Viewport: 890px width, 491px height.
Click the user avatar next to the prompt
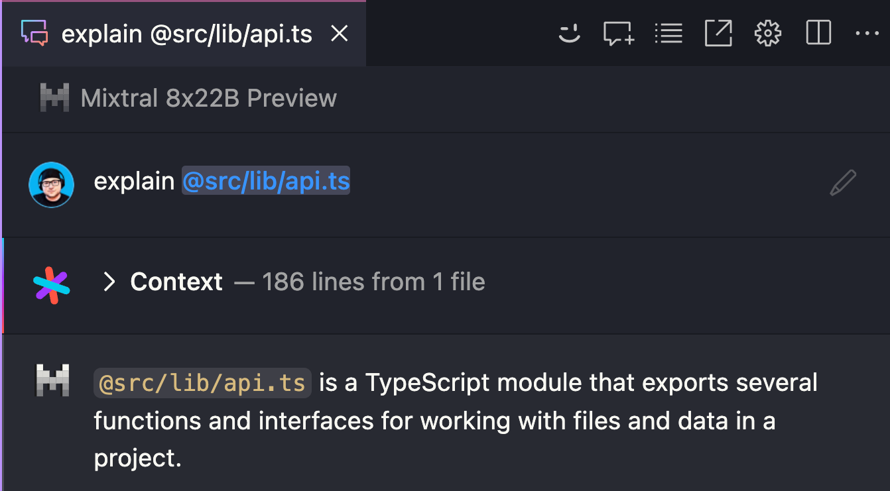click(51, 184)
